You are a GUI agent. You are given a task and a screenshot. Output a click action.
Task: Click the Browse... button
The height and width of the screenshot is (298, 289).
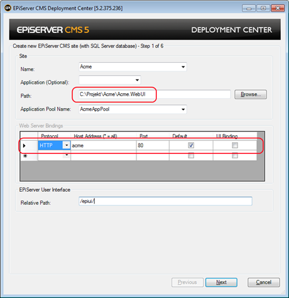tap(251, 94)
